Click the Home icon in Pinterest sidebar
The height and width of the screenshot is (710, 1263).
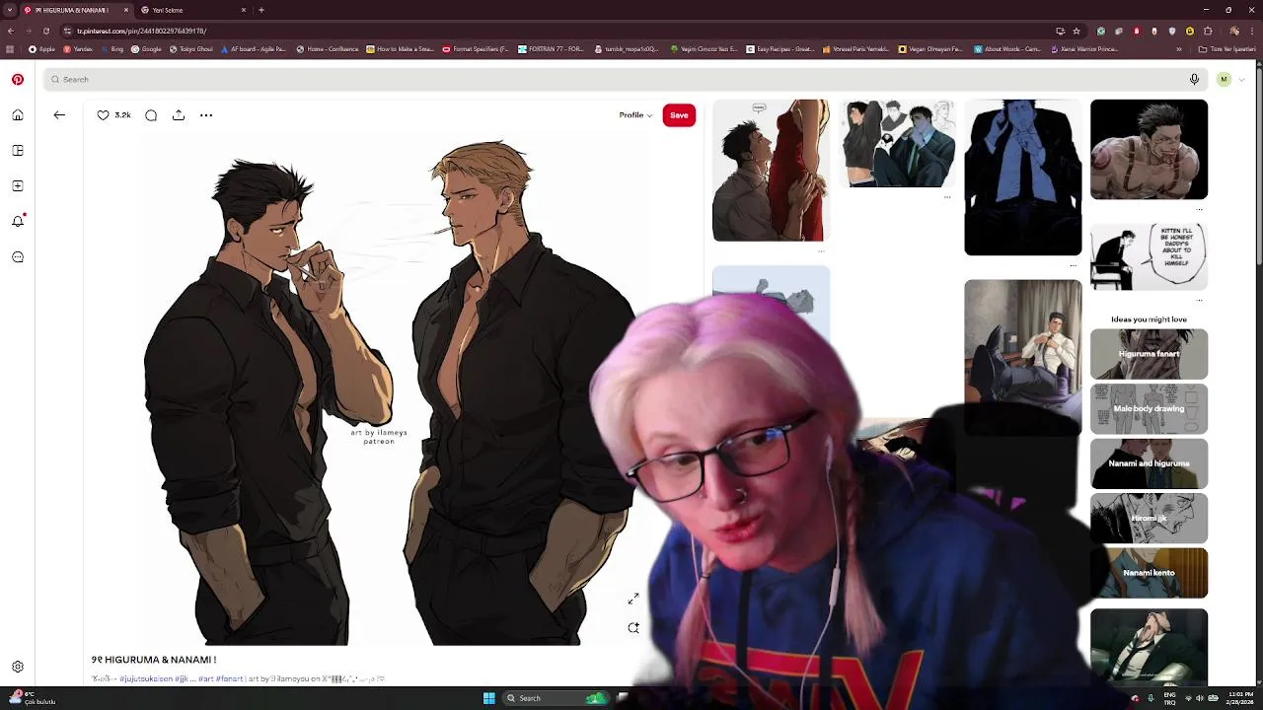18,115
